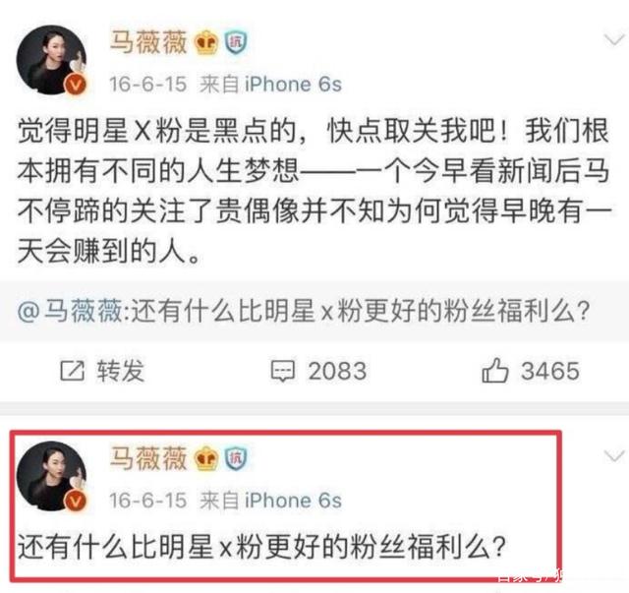Open the comments with 2083 replies

[x=318, y=370]
